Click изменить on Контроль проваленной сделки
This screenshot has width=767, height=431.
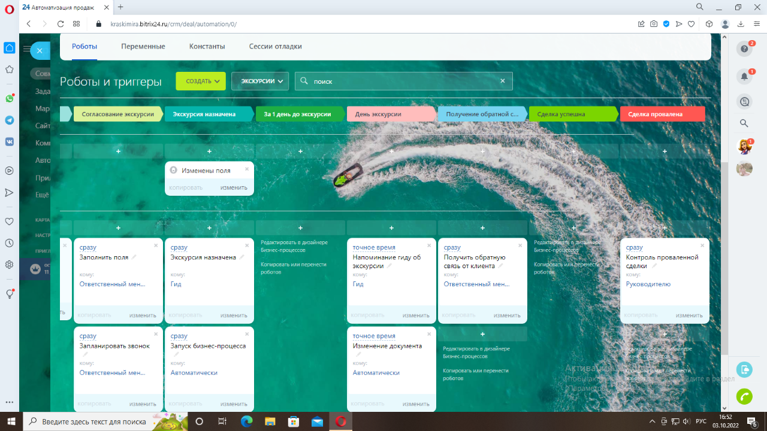point(689,315)
